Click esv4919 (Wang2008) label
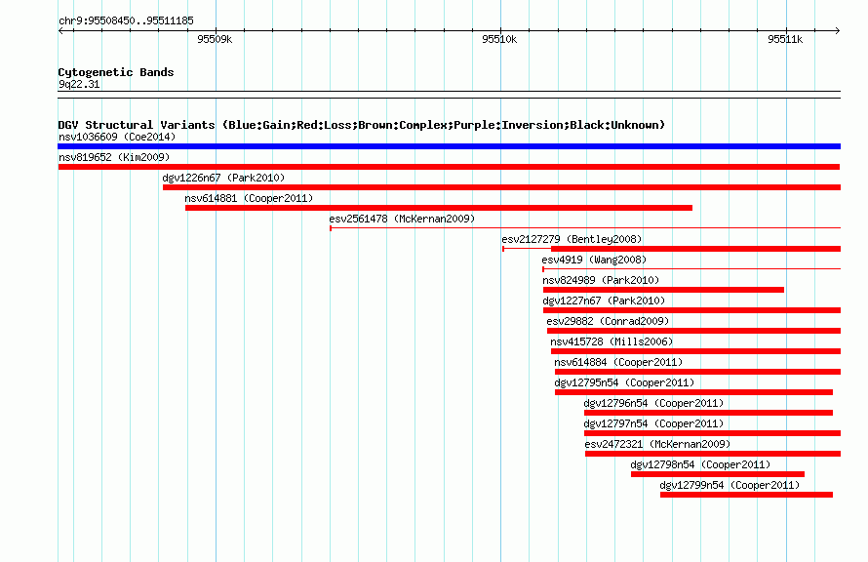Image resolution: width=868 pixels, height=562 pixels. tap(594, 260)
